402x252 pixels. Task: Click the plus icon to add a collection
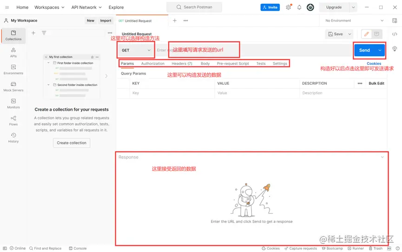tap(33, 33)
